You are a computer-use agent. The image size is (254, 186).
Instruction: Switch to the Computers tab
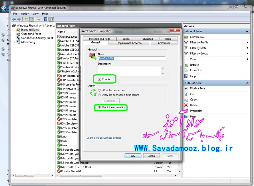click(x=164, y=43)
